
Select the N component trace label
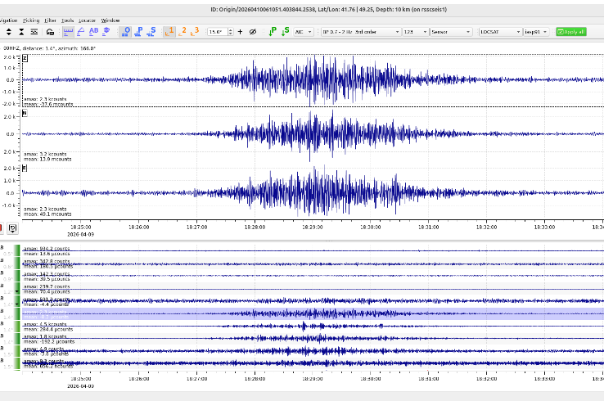25,113
